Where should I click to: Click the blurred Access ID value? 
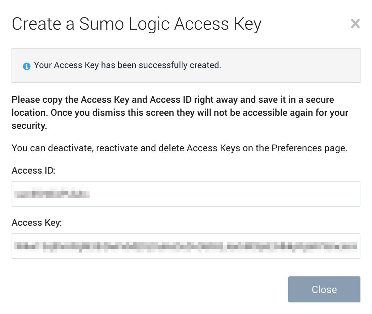pos(52,195)
